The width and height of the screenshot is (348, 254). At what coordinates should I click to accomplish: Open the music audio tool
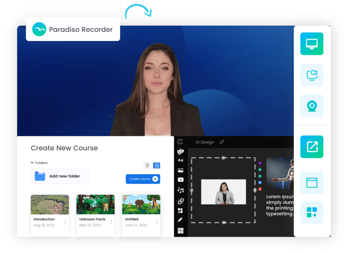[x=180, y=190]
